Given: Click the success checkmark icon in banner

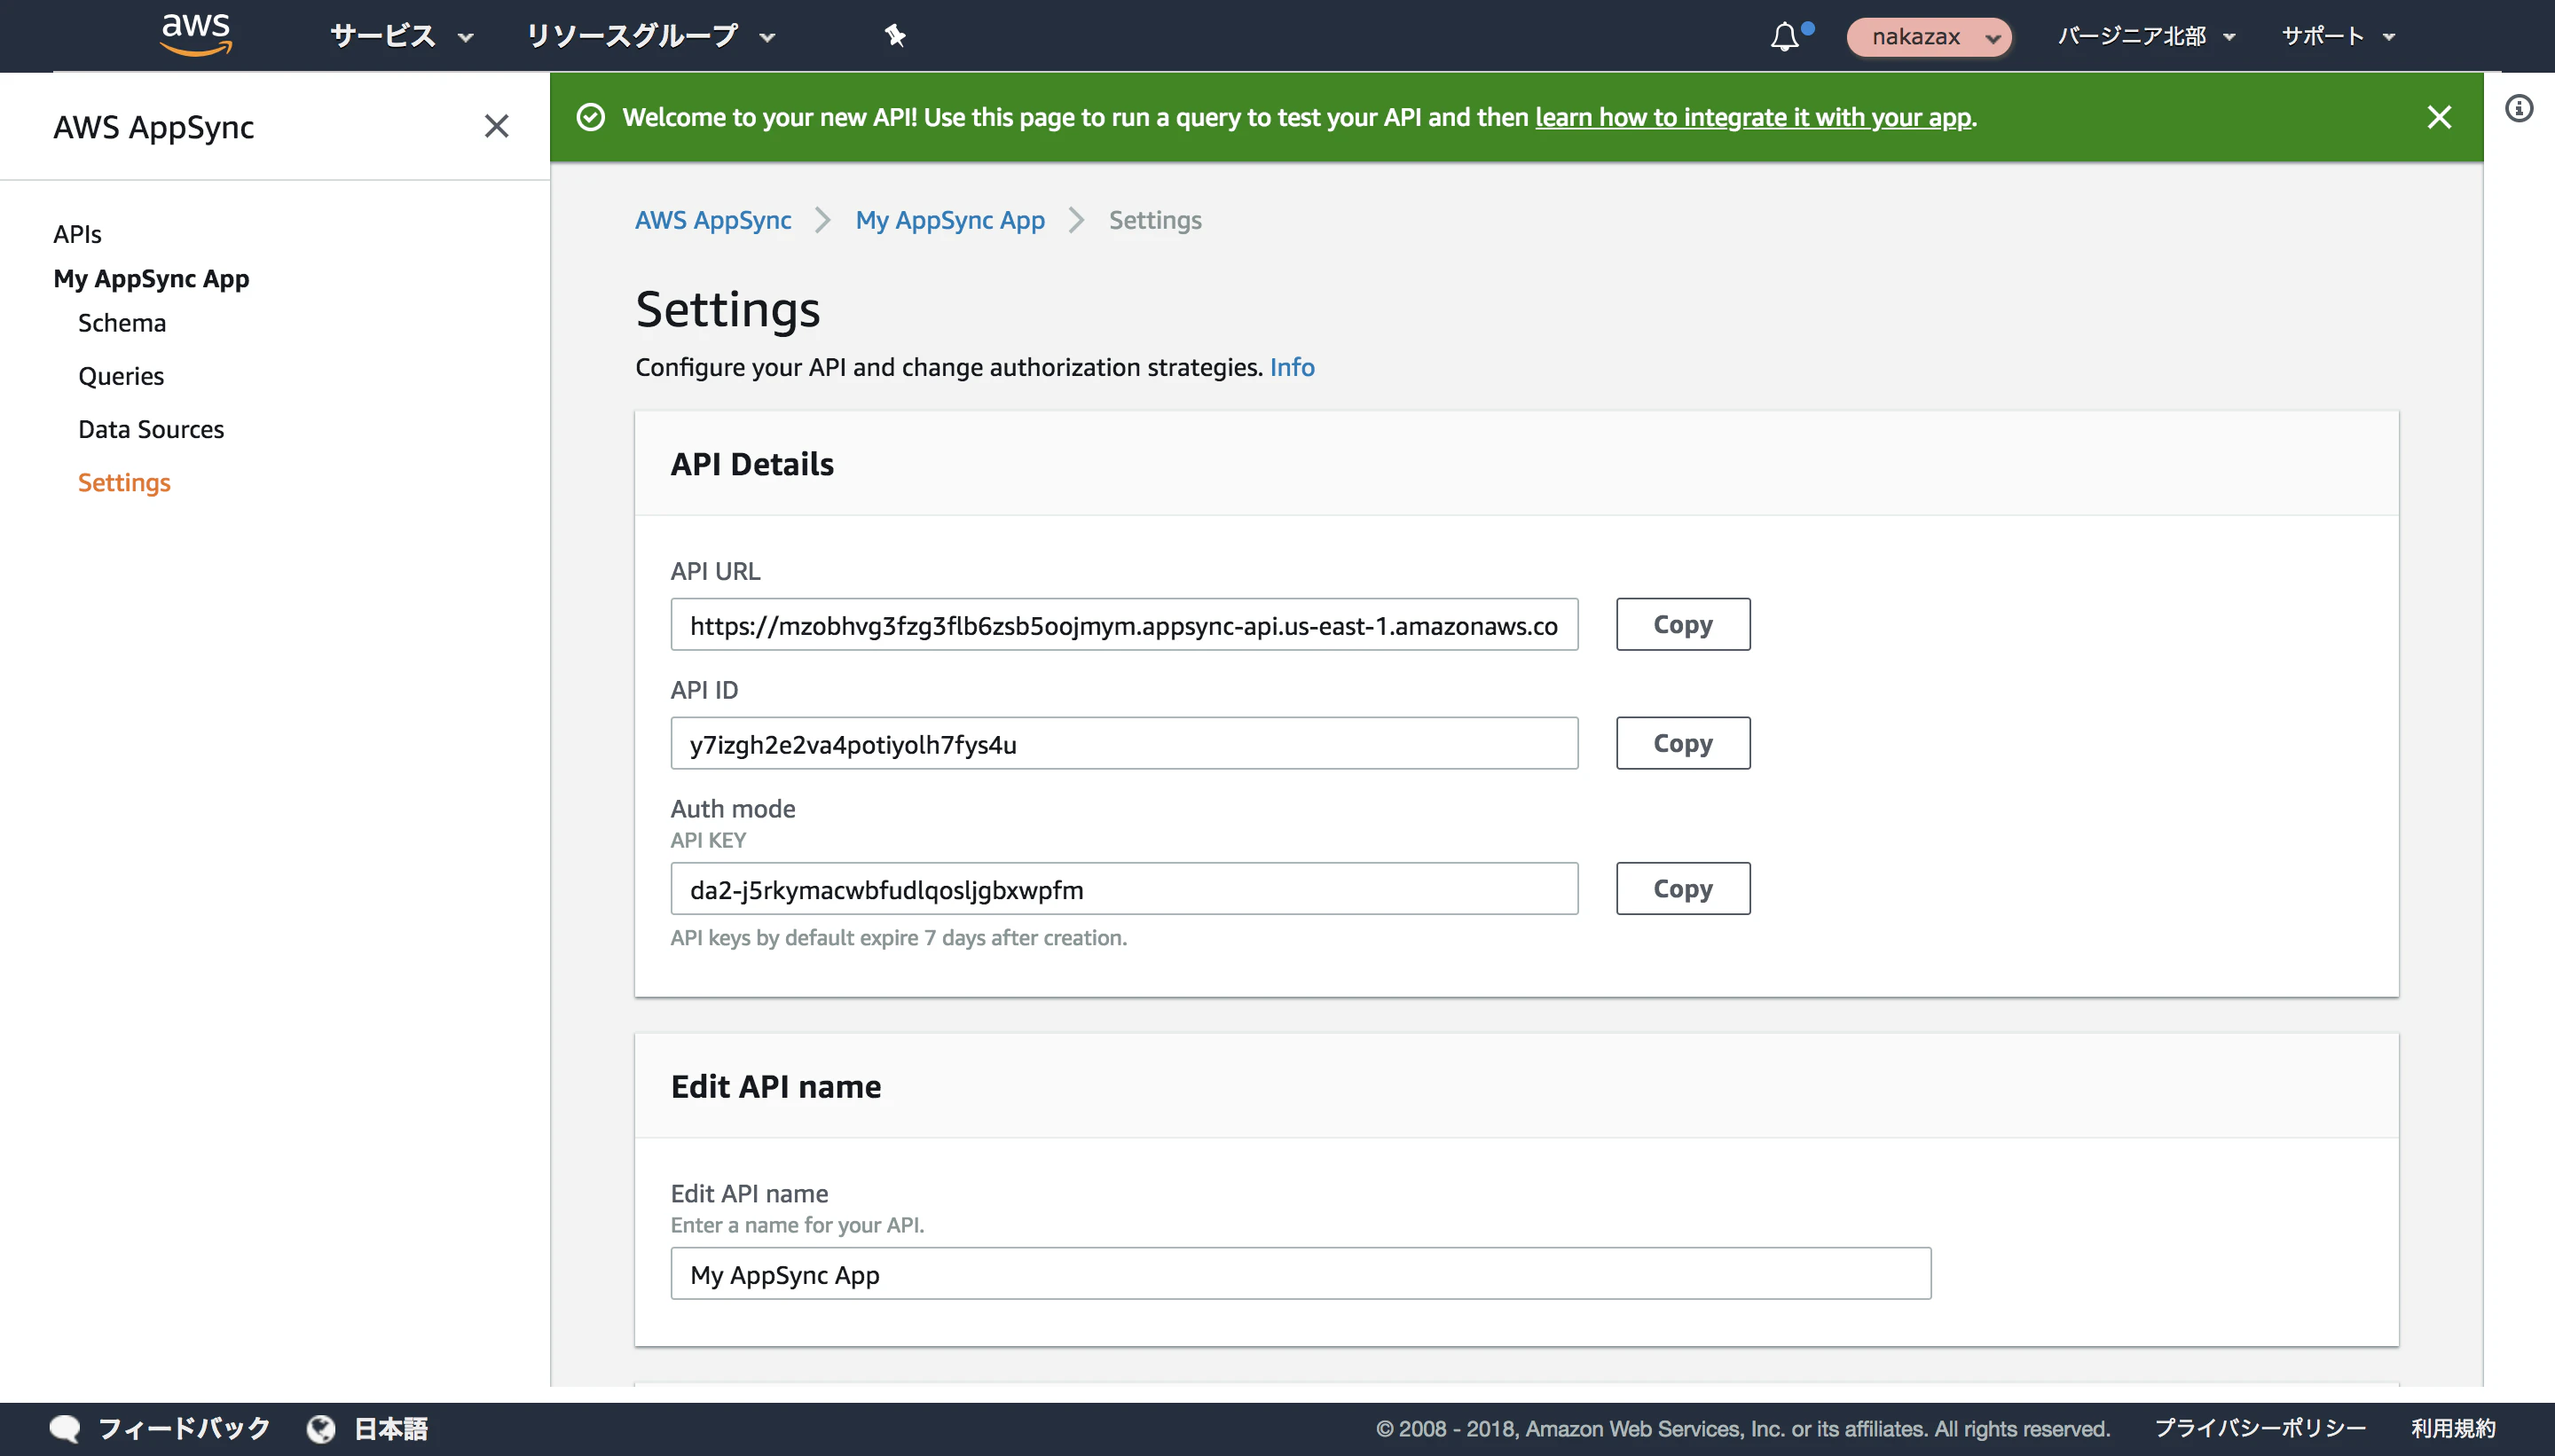Looking at the screenshot, I should point(591,117).
